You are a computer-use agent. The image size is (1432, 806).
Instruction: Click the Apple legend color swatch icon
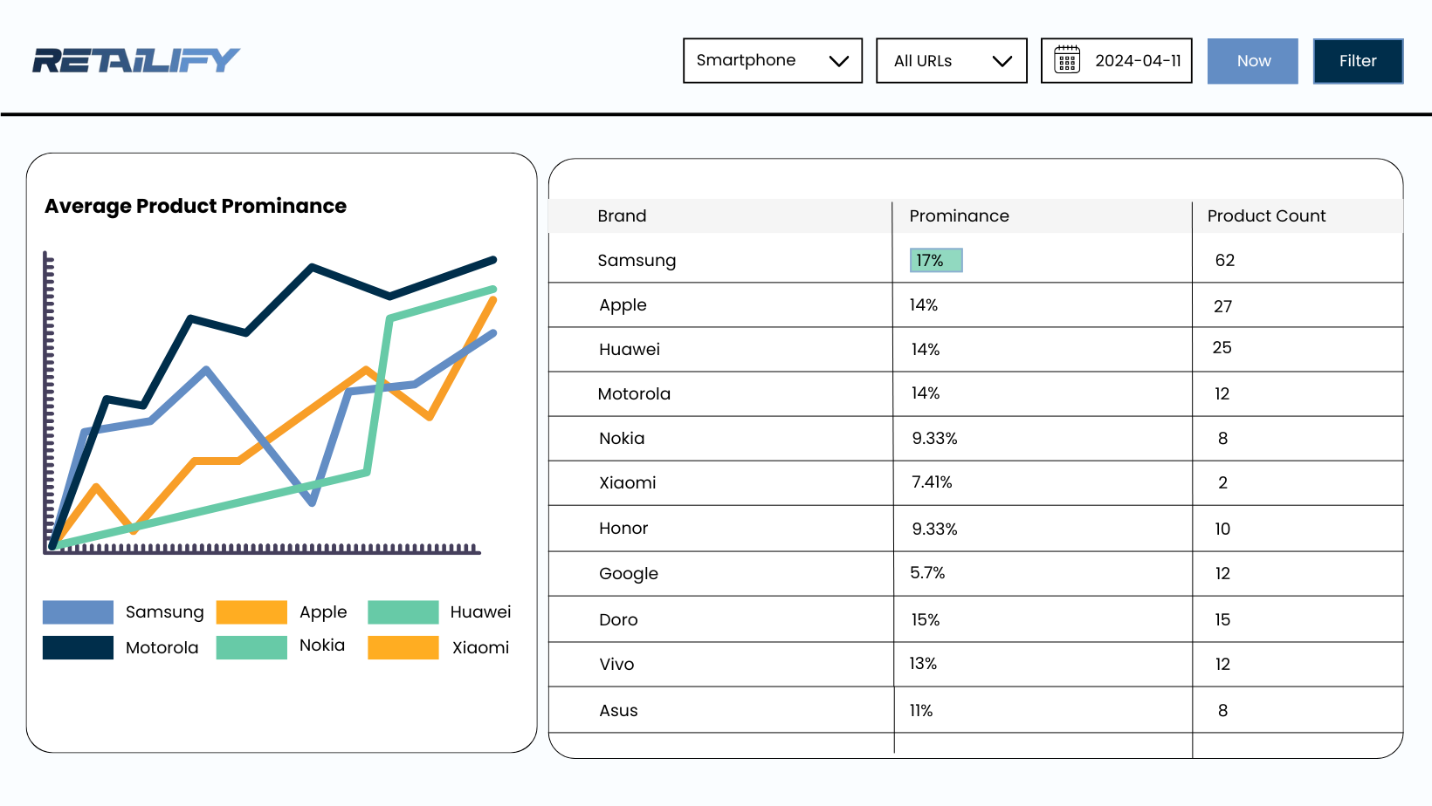251,611
